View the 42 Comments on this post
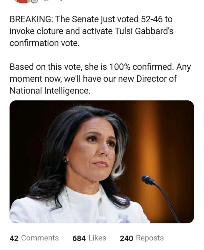The image size is (204, 250). pyautogui.click(x=34, y=238)
